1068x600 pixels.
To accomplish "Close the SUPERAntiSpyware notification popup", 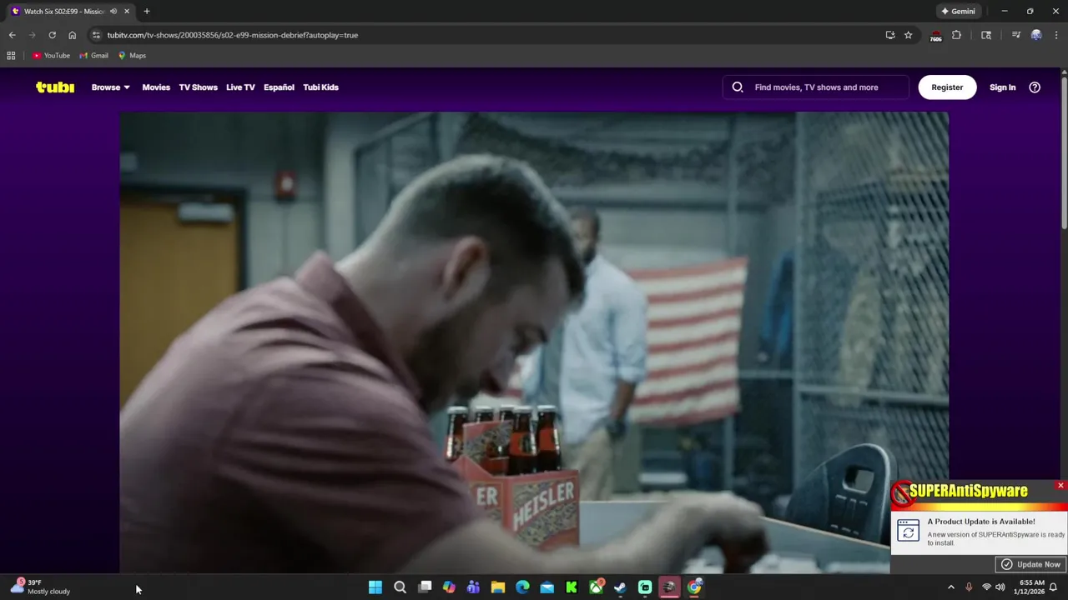I will [1060, 485].
